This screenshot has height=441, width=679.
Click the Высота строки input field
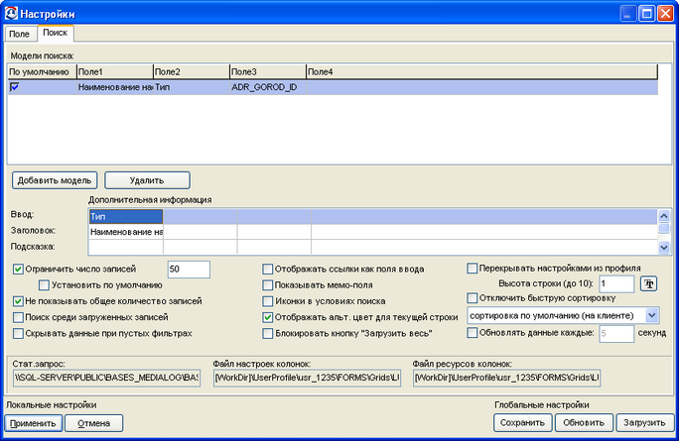[616, 284]
